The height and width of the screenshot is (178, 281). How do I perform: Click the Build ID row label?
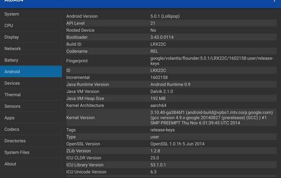[74, 44]
